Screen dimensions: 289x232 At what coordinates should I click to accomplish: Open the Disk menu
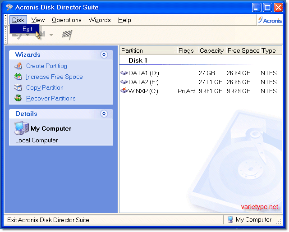pos(18,20)
